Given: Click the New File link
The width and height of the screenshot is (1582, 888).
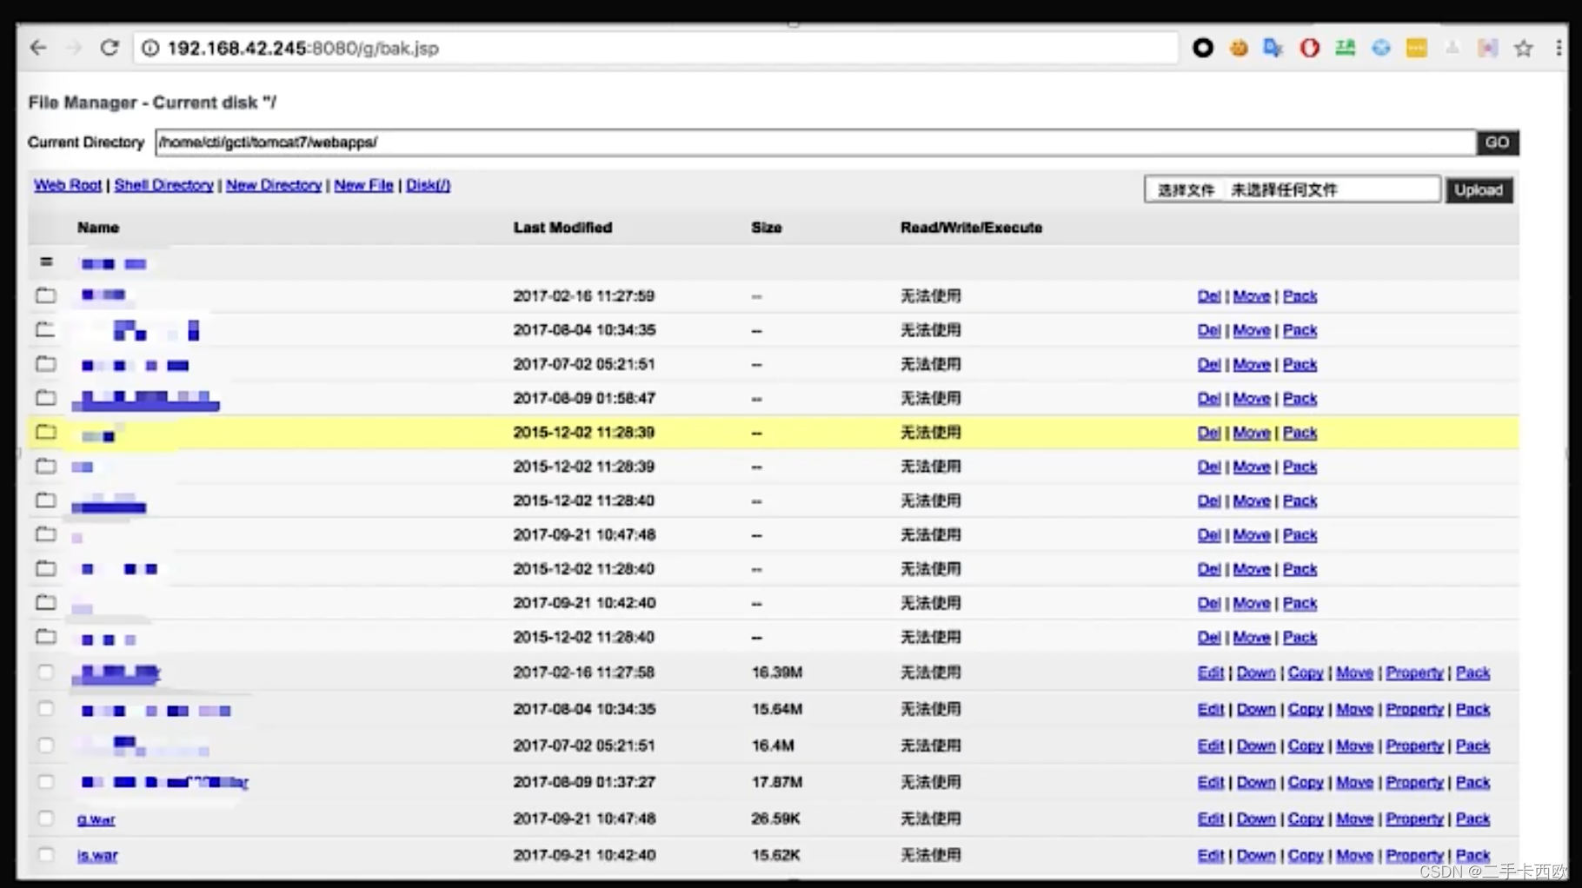Looking at the screenshot, I should click(363, 185).
